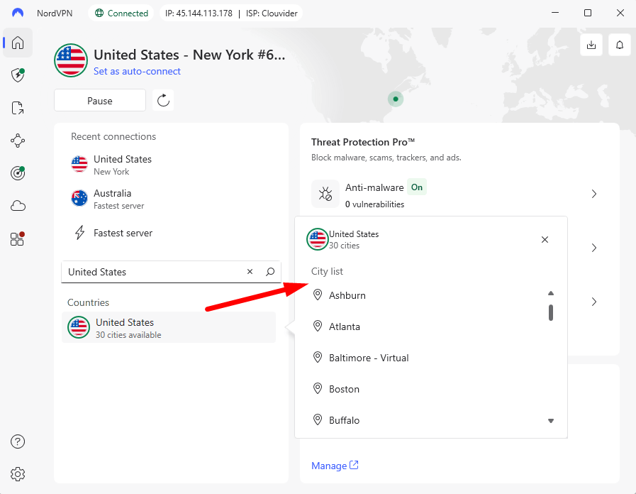This screenshot has width=636, height=494.
Task: Open the notifications bell icon
Action: [619, 44]
